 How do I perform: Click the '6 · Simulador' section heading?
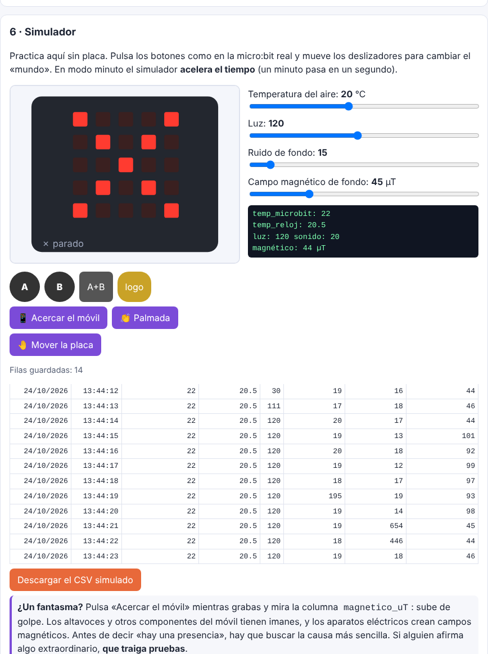coord(43,31)
